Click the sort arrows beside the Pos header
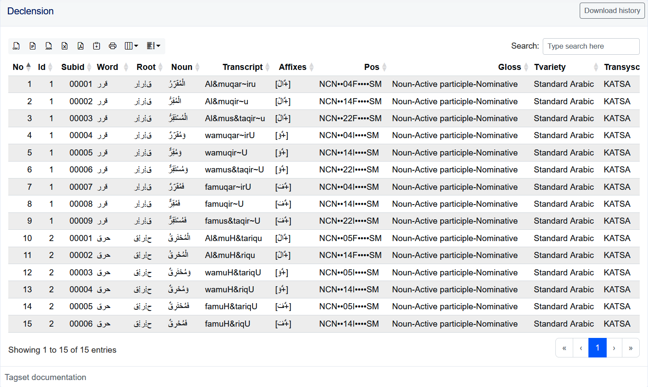The image size is (648, 387). 384,67
